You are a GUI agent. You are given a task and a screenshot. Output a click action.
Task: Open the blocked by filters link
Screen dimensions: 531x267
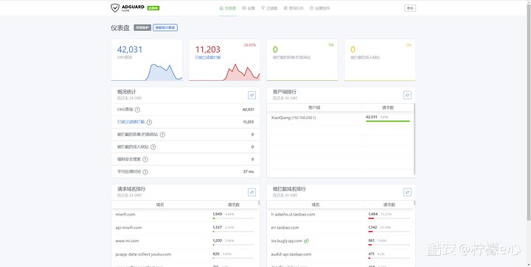pyautogui.click(x=208, y=57)
